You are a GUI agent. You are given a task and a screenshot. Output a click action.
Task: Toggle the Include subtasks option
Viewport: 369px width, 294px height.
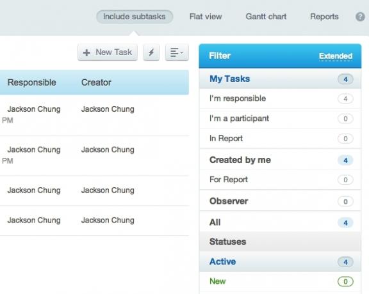pyautogui.click(x=135, y=17)
